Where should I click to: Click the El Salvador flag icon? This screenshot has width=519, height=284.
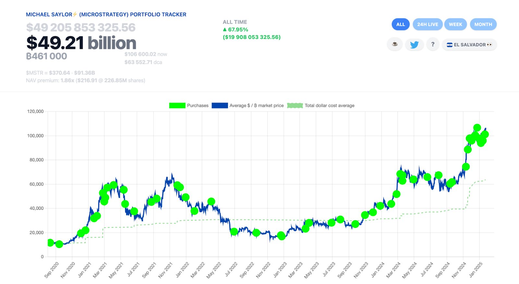point(450,45)
